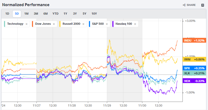
Task: Click the IWM +0.86% label
Action: pos(194,59)
